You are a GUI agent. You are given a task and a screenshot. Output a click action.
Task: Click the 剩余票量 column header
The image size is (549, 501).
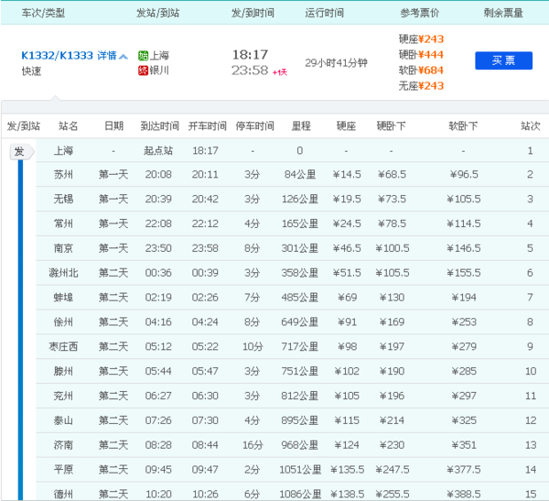coord(503,13)
